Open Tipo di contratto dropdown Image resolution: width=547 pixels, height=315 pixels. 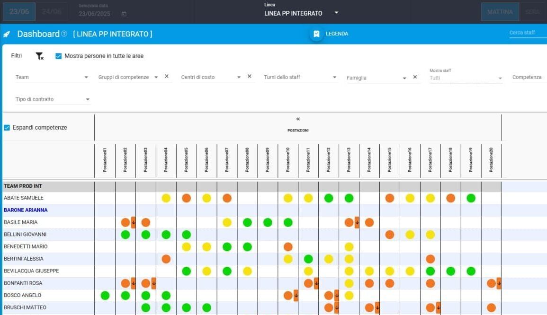pyautogui.click(x=53, y=99)
